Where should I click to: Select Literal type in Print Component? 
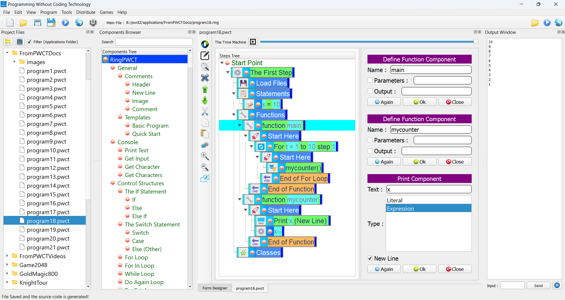[395, 200]
